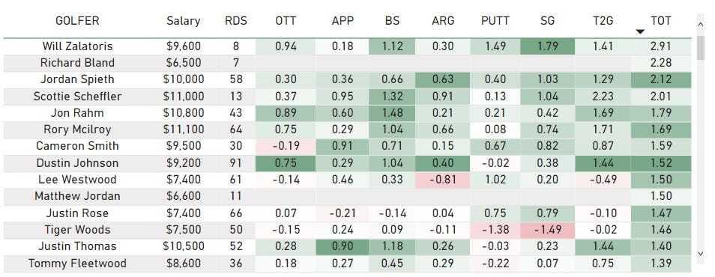Click the RDS column header
The height and width of the screenshot is (277, 715).
pos(236,20)
